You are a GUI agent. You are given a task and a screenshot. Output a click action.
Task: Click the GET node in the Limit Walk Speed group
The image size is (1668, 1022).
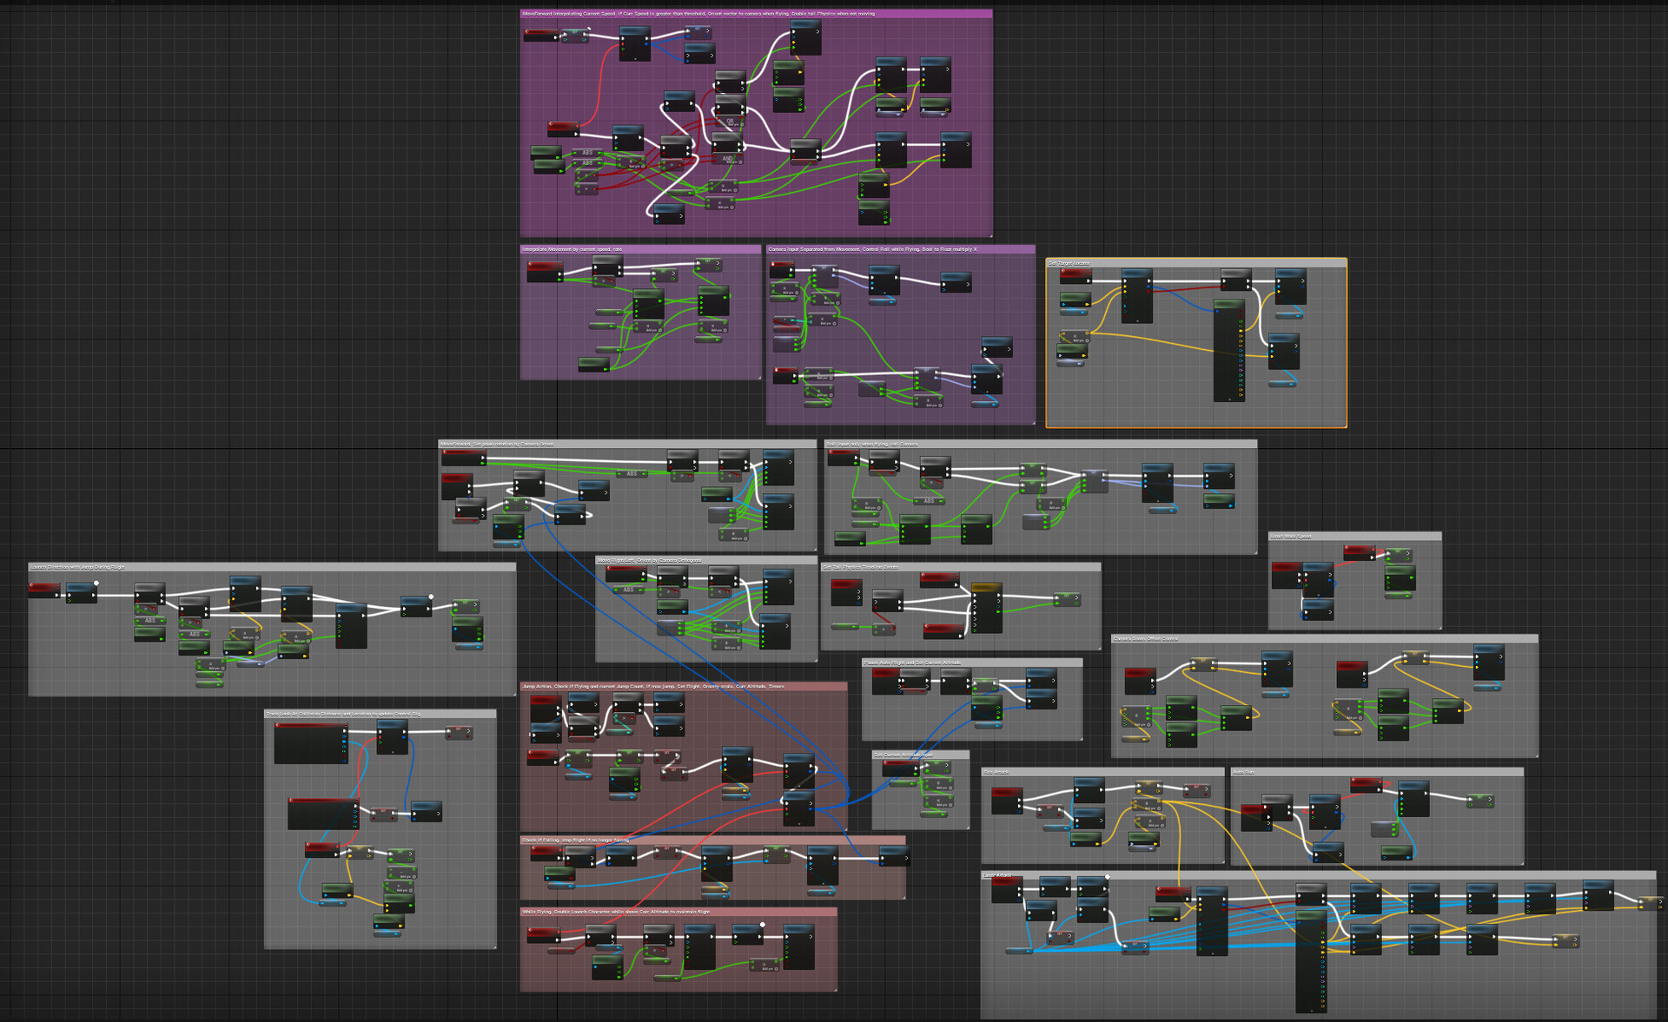coord(1398,554)
